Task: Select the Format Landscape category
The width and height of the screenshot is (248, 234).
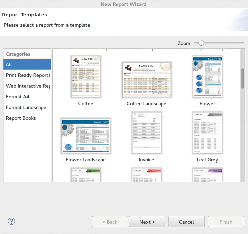Action: tap(27, 107)
